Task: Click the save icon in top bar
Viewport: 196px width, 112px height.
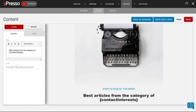Action: (x=187, y=3)
